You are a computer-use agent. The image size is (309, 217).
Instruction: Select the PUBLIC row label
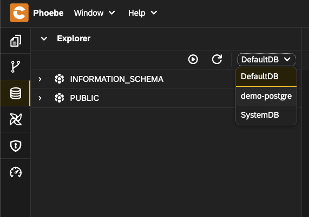click(84, 98)
